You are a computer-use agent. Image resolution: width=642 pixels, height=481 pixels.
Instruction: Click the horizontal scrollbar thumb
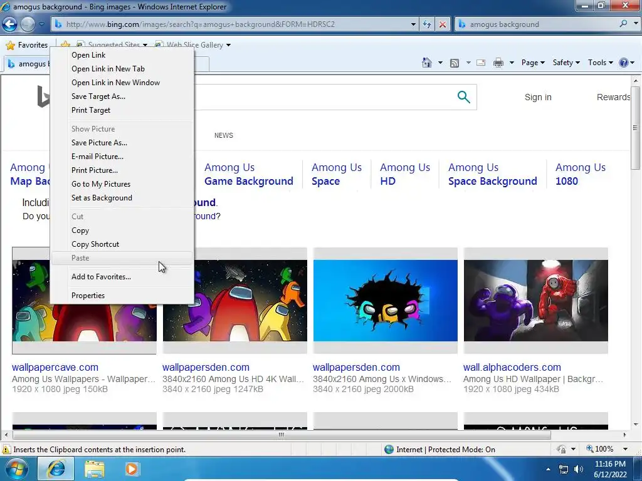(282, 435)
